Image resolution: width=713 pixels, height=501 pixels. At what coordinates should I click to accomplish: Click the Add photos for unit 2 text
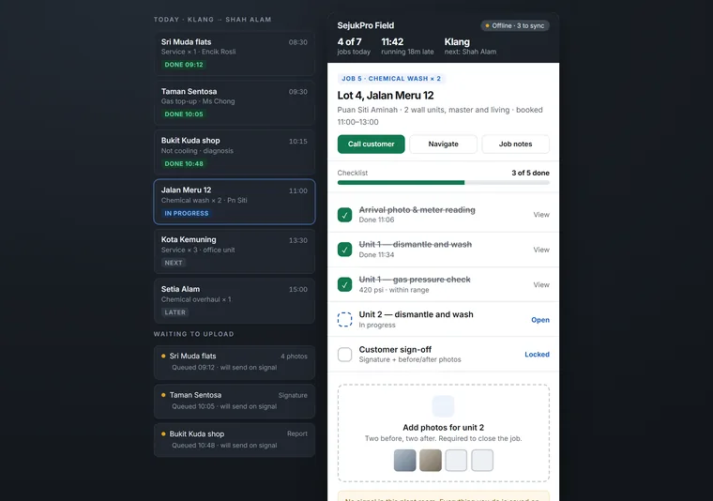point(444,427)
